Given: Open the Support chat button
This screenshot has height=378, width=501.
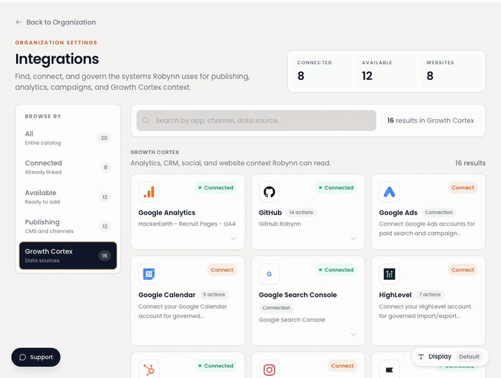Looking at the screenshot, I should point(35,357).
